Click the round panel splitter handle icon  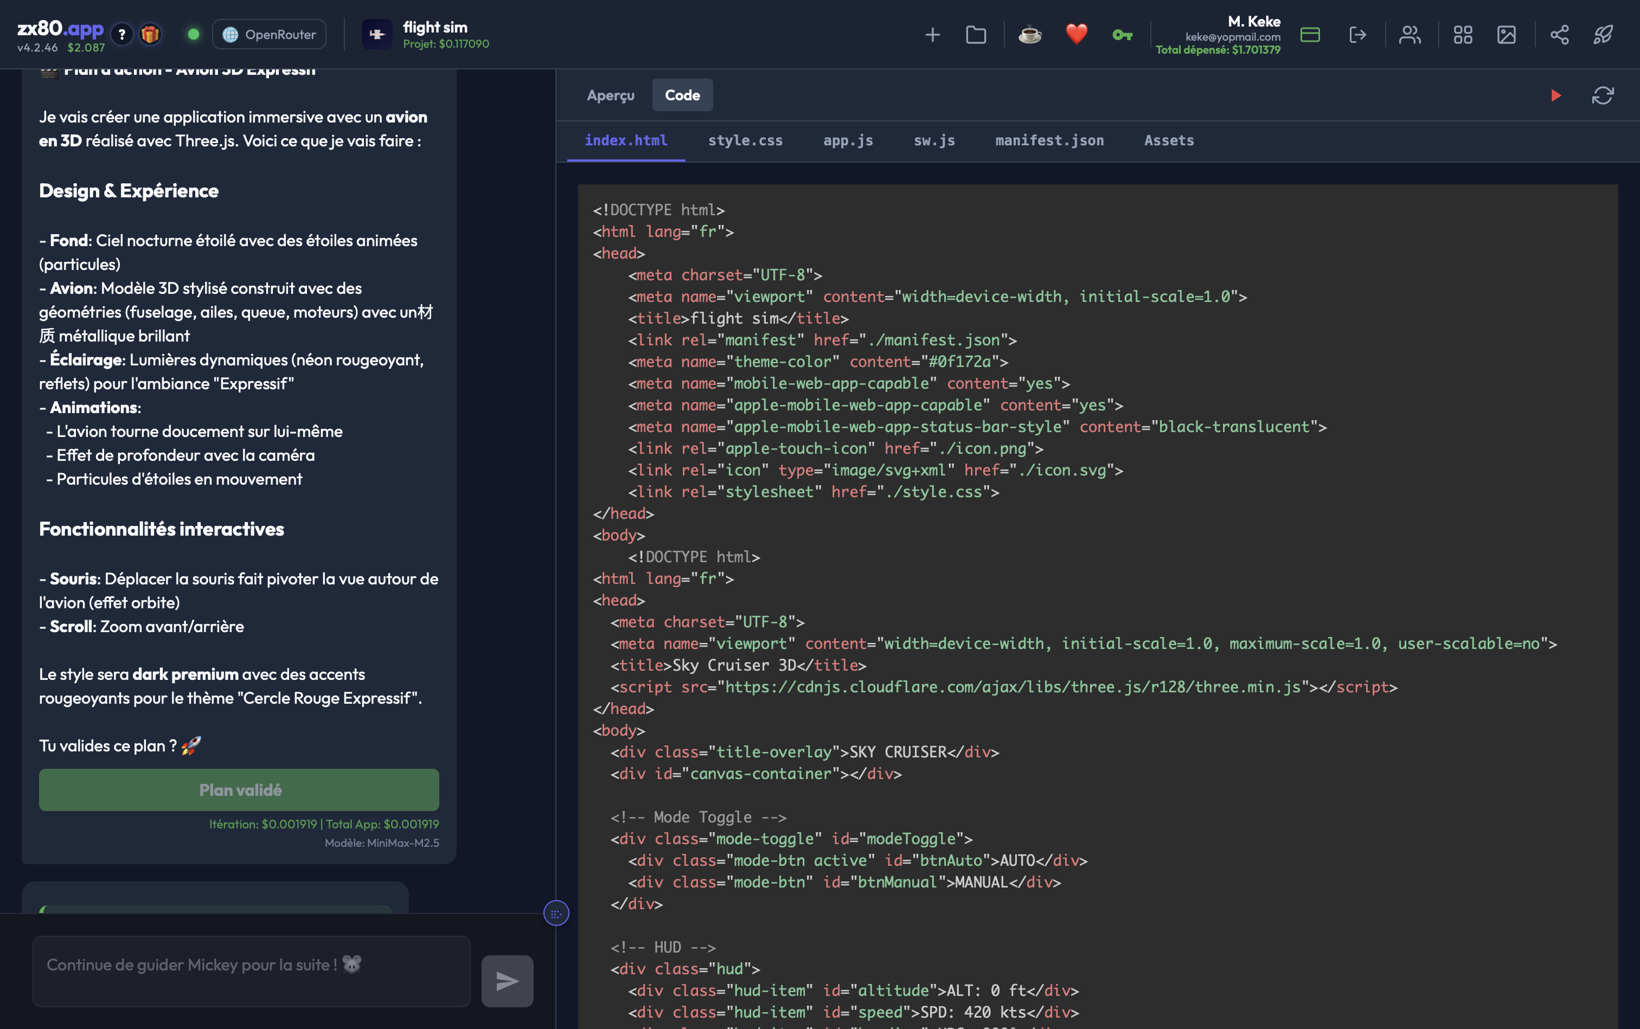coord(556,914)
